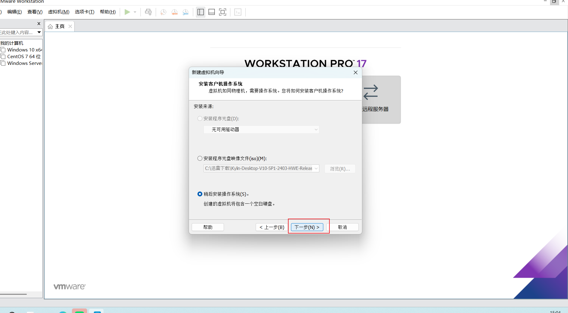The height and width of the screenshot is (313, 568).
Task: Open the 查看(V) menu
Action: click(x=35, y=12)
